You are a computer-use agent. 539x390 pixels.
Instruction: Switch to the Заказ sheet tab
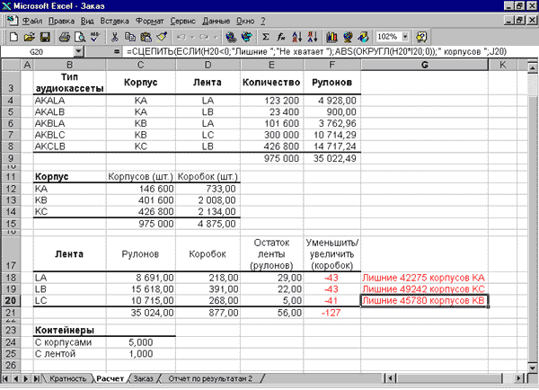point(143,378)
